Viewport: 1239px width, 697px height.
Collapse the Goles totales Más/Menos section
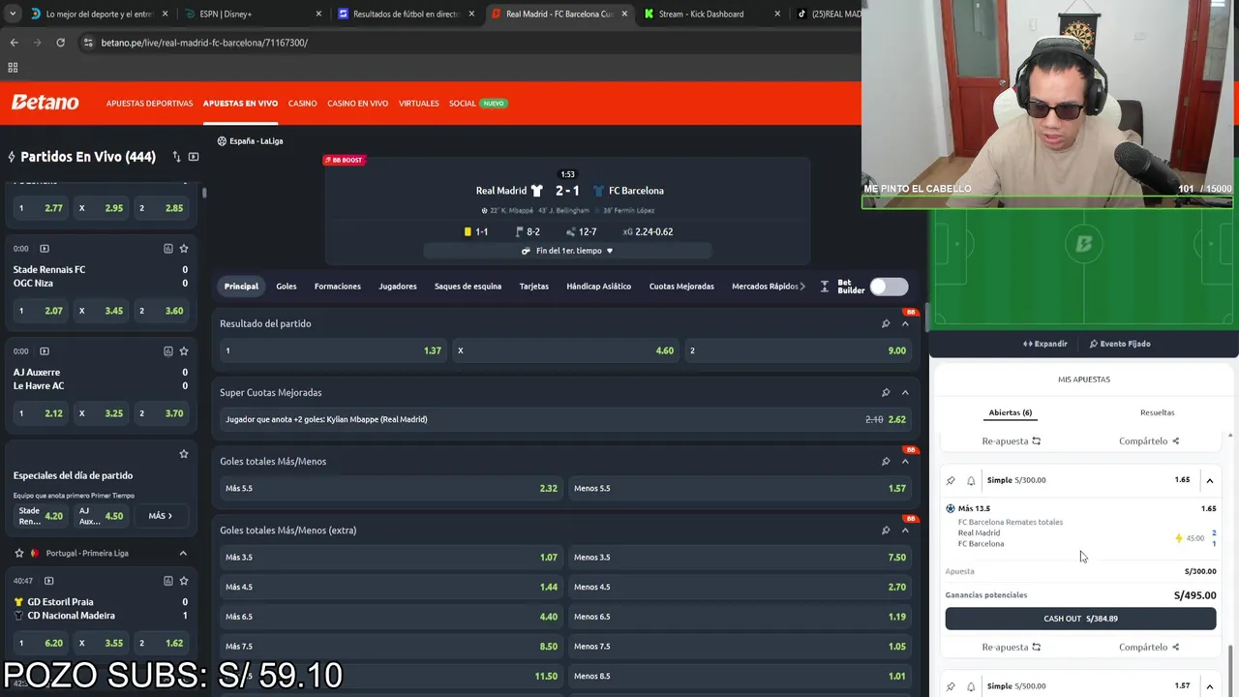click(x=905, y=462)
